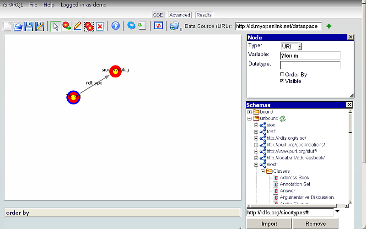
Task: Open the Help menu
Action: click(49, 5)
